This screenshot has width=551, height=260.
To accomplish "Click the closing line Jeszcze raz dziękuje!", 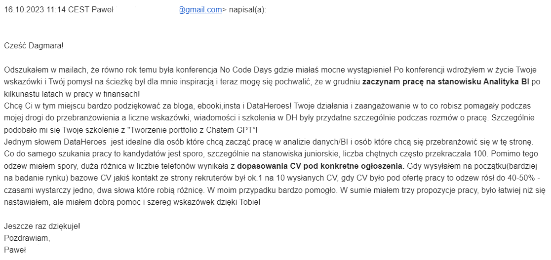I will tap(42, 226).
